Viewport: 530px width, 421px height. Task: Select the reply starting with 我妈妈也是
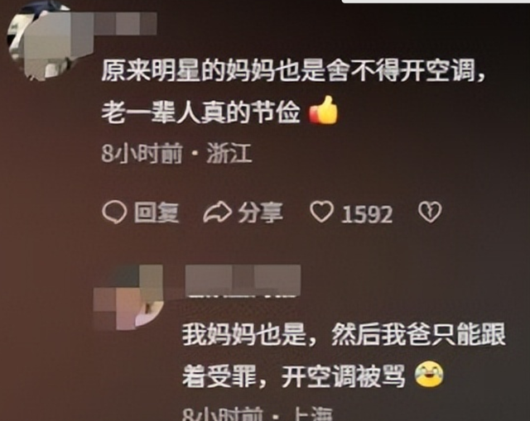[344, 355]
